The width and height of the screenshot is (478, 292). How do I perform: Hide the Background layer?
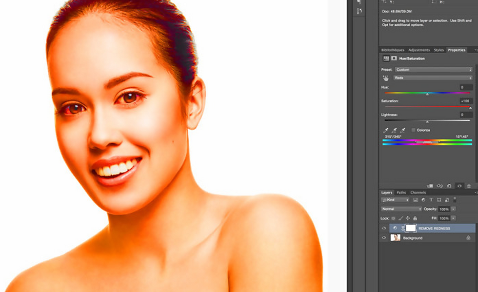(x=384, y=238)
